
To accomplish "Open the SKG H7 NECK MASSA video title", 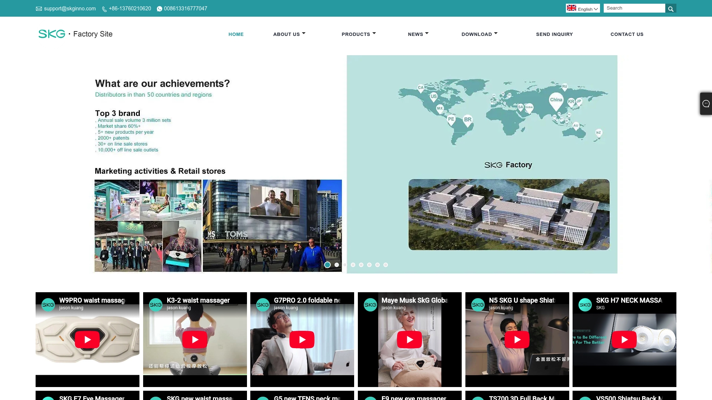I will pyautogui.click(x=629, y=300).
